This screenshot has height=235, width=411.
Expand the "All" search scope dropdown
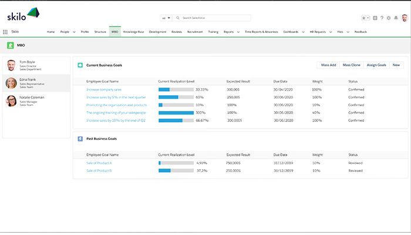pos(166,18)
